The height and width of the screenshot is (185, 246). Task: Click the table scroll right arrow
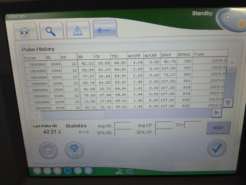(217, 113)
